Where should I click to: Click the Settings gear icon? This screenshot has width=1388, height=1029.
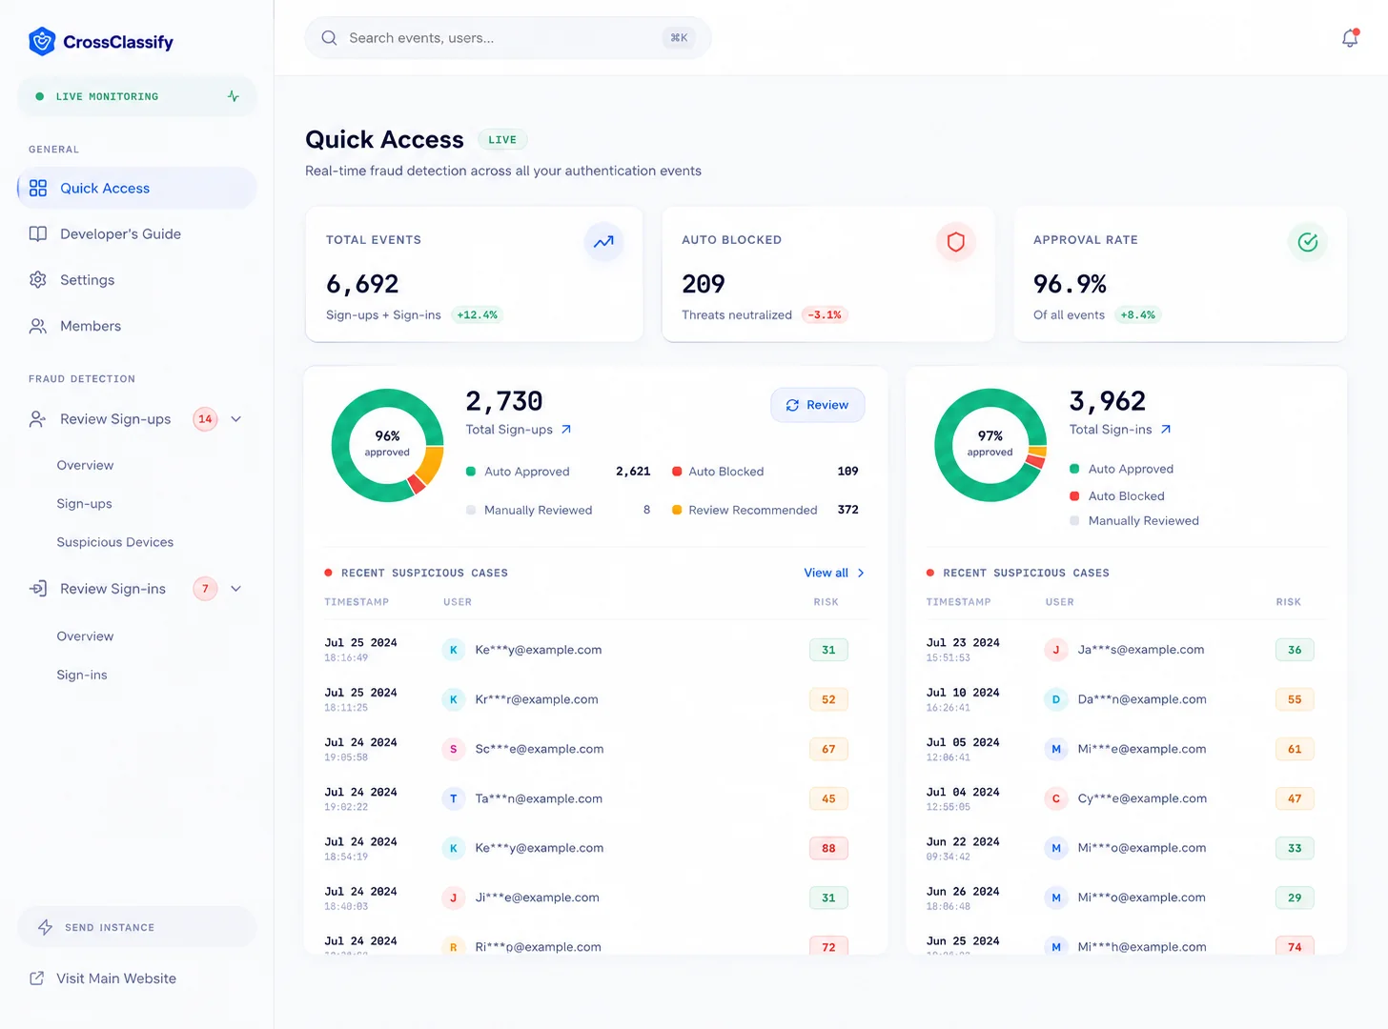click(x=38, y=279)
